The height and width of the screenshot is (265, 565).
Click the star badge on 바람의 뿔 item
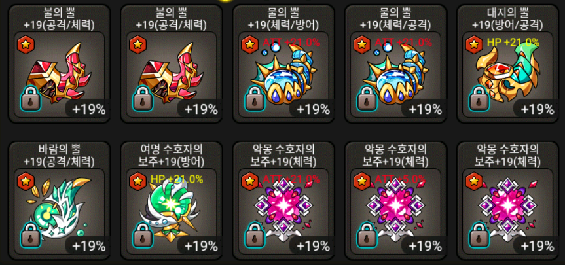click(x=26, y=181)
